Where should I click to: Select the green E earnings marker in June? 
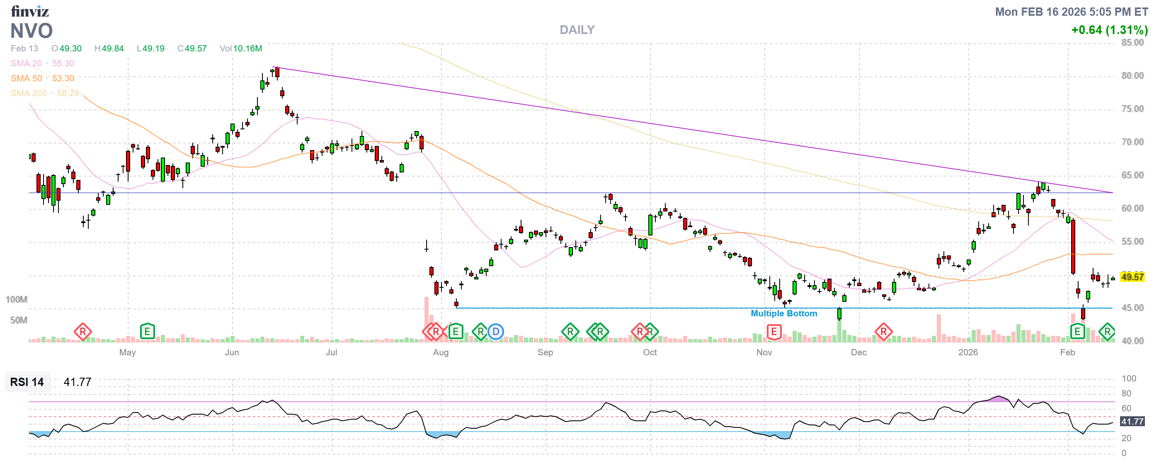coord(147,332)
